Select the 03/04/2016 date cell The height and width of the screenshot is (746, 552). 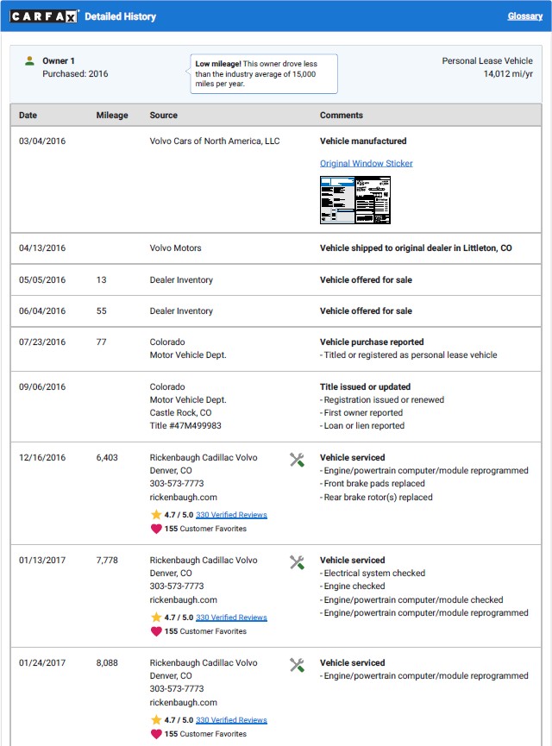[x=42, y=141]
